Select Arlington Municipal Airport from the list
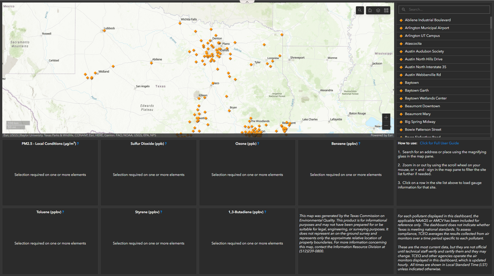 pyautogui.click(x=427, y=28)
